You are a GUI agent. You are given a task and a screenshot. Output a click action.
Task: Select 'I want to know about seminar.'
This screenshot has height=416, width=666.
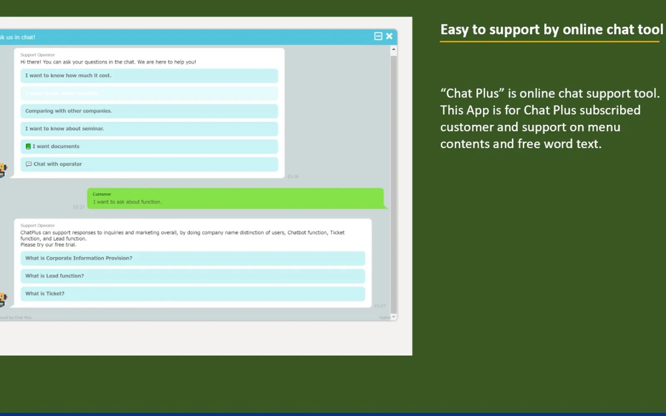point(149,129)
